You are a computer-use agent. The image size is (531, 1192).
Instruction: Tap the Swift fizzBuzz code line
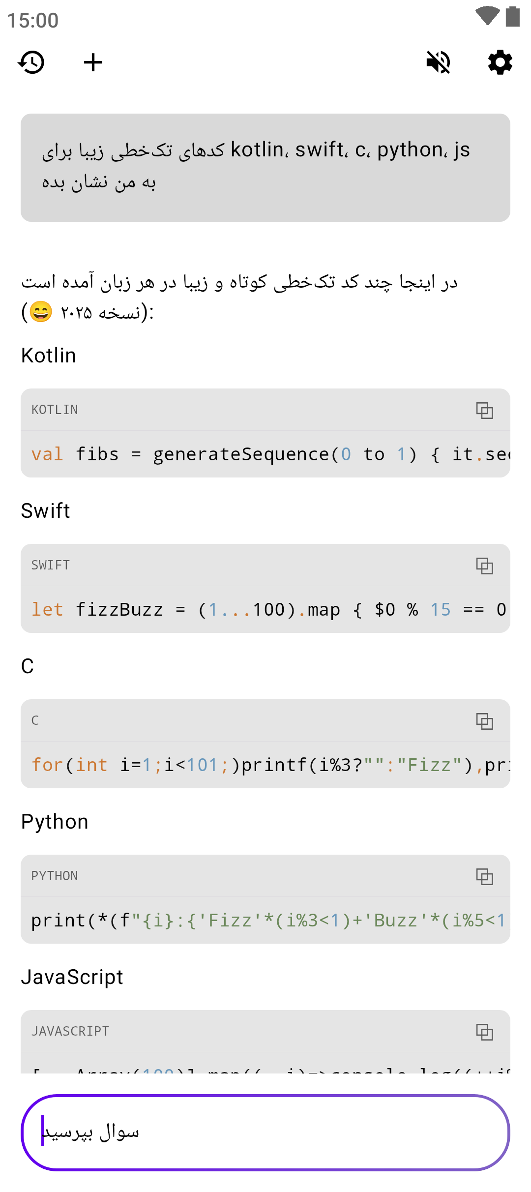(x=265, y=610)
